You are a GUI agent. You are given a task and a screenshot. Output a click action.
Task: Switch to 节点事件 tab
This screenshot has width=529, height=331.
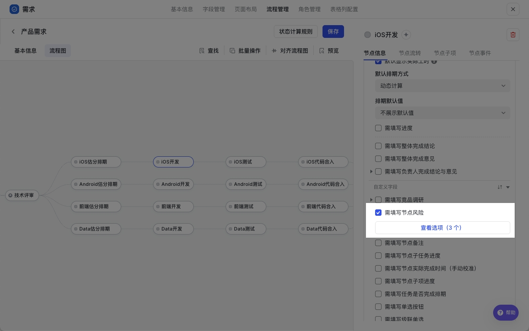click(480, 53)
